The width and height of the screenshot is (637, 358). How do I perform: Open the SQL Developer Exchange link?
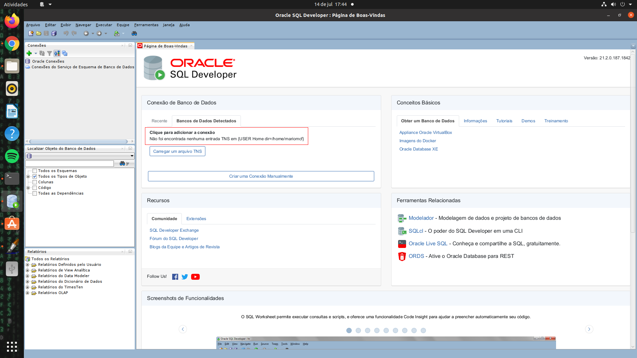pos(174,230)
